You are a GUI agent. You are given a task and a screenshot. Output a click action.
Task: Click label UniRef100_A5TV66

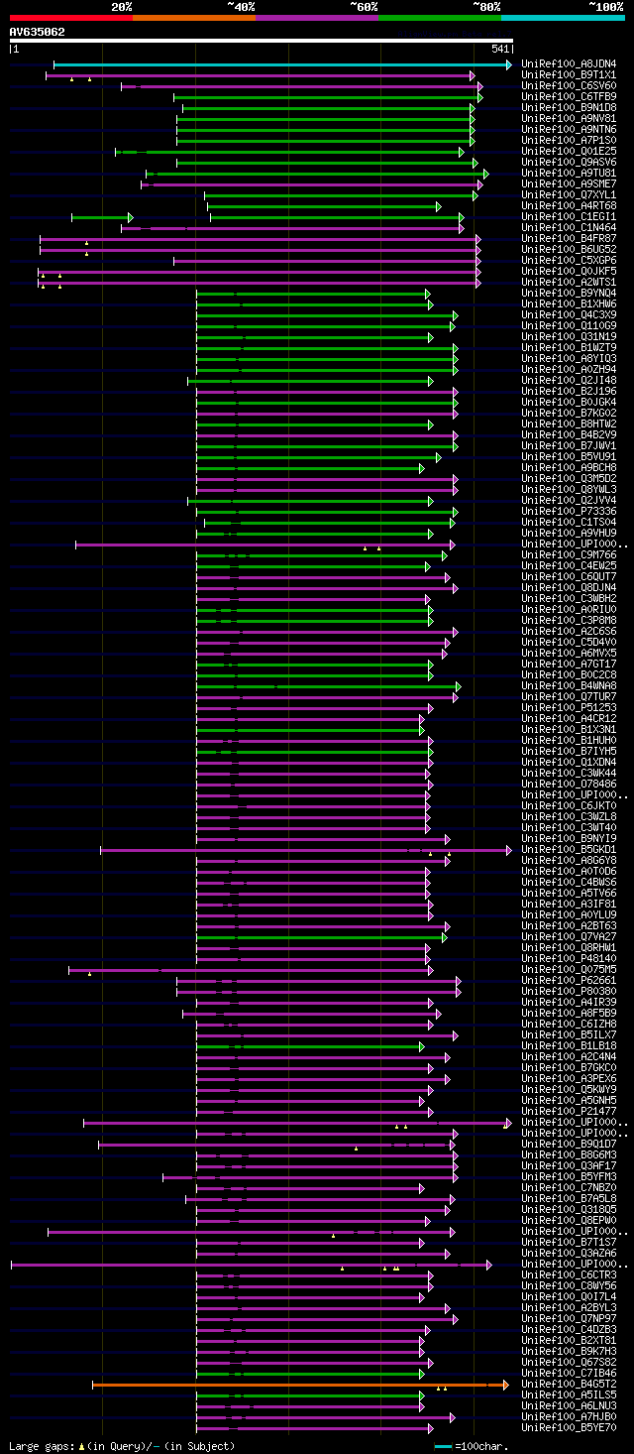569,894
